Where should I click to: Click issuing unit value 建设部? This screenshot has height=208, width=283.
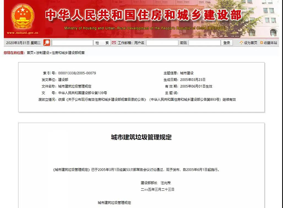coord(63,80)
